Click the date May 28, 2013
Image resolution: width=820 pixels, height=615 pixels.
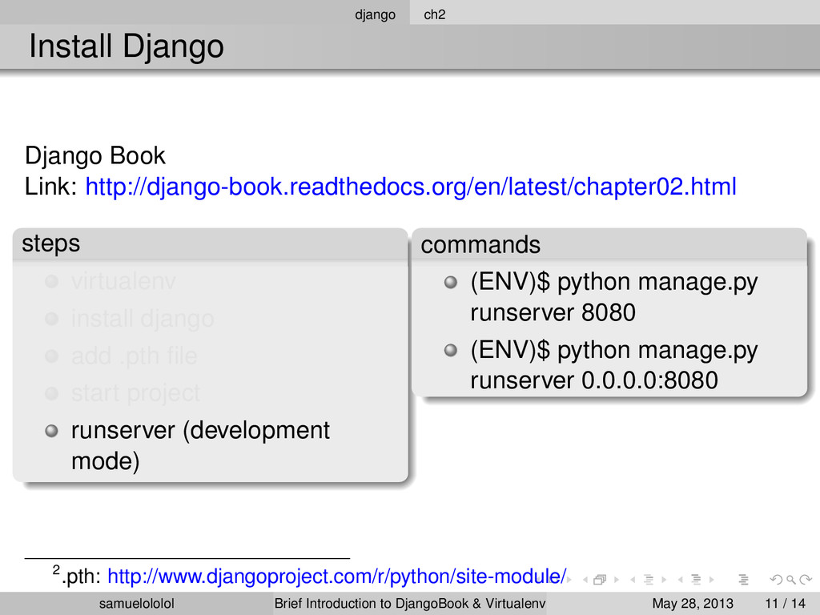pos(693,604)
